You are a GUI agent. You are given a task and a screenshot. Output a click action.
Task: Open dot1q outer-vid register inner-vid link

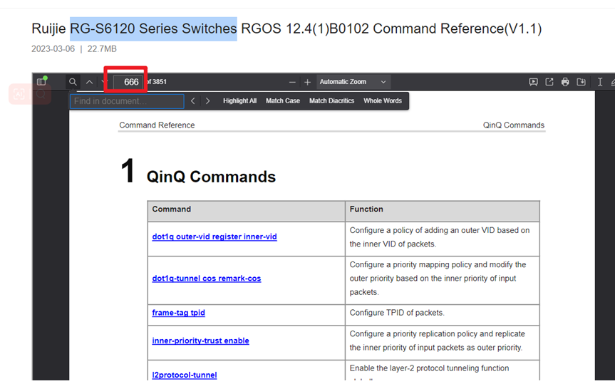(215, 237)
